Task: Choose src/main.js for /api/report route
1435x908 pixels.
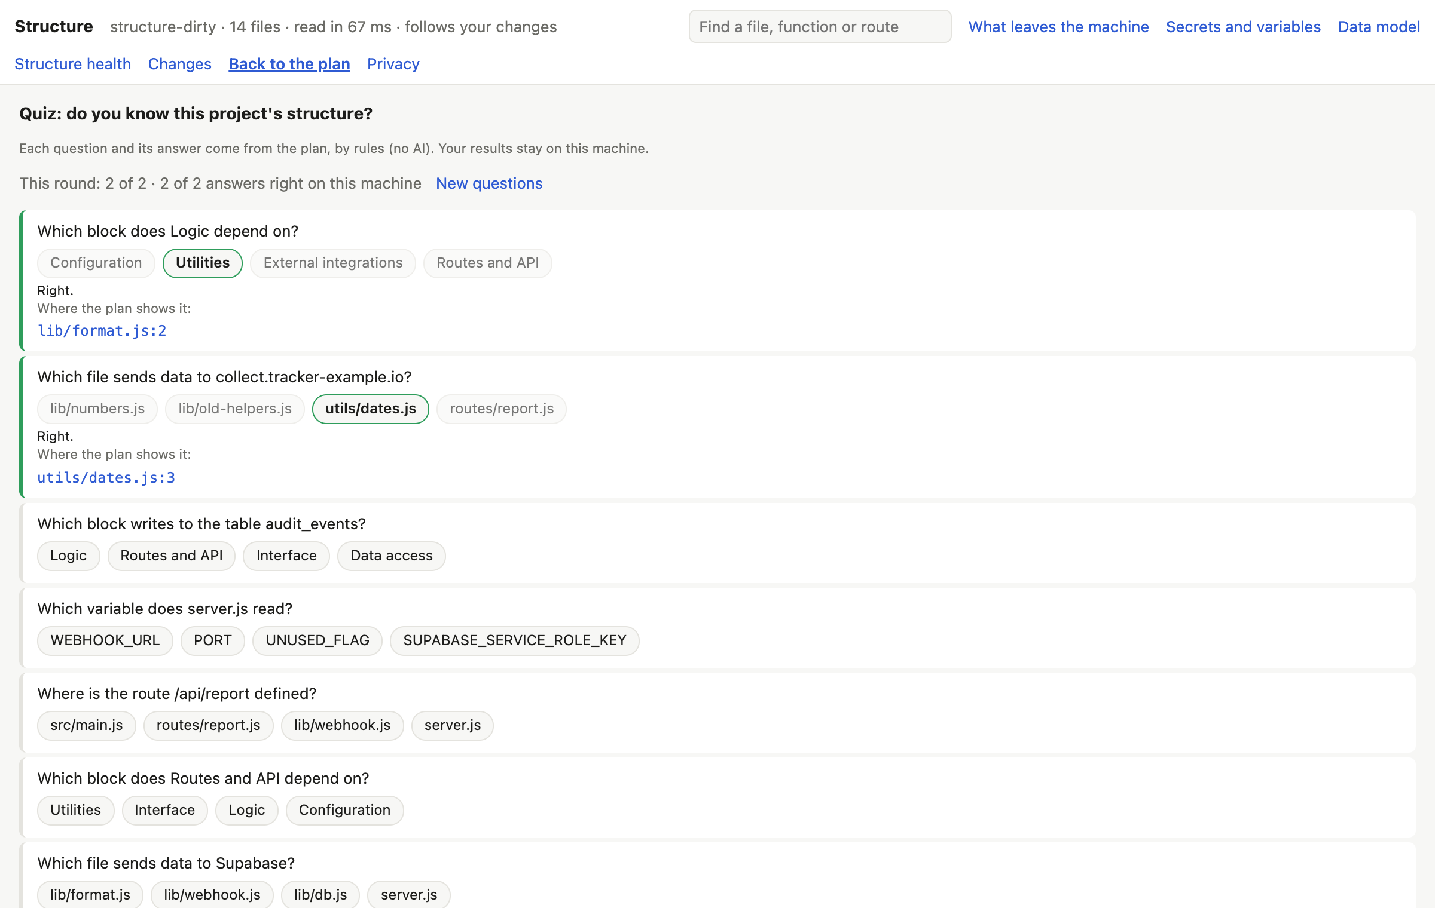Action: coord(87,725)
